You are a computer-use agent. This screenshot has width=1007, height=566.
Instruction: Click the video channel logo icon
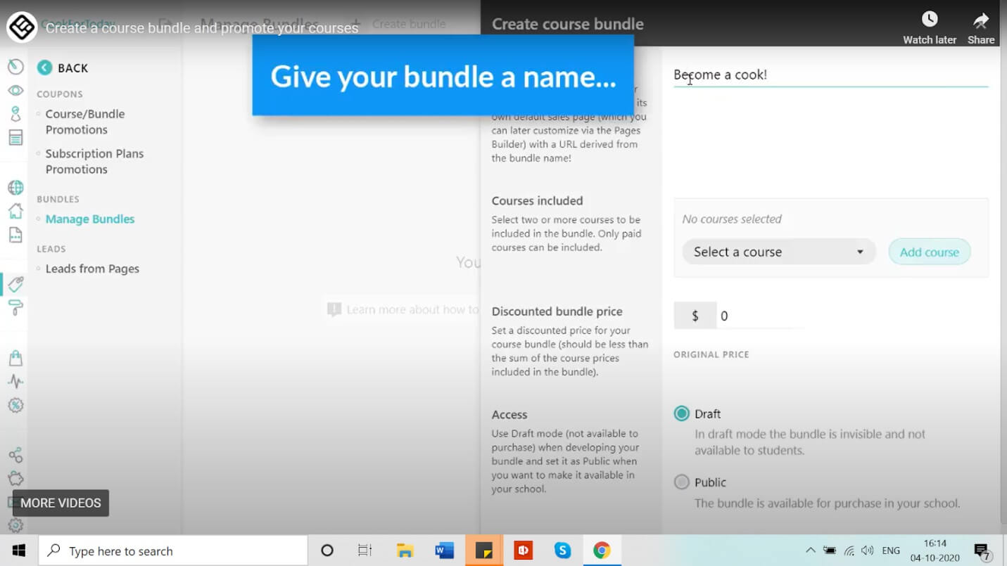22,27
